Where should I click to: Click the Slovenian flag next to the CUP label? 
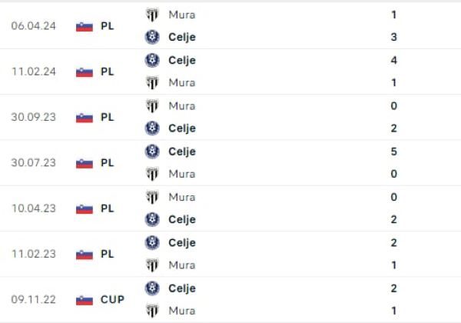[x=85, y=300]
